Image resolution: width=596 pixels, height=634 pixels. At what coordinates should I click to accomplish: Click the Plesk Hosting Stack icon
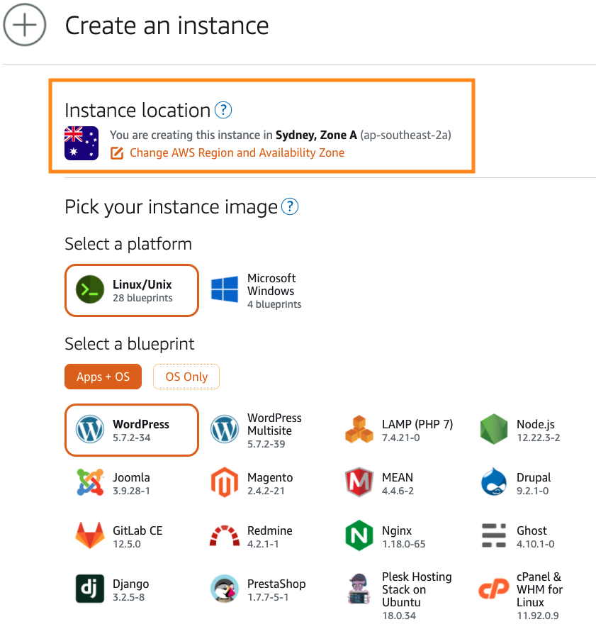pyautogui.click(x=359, y=589)
